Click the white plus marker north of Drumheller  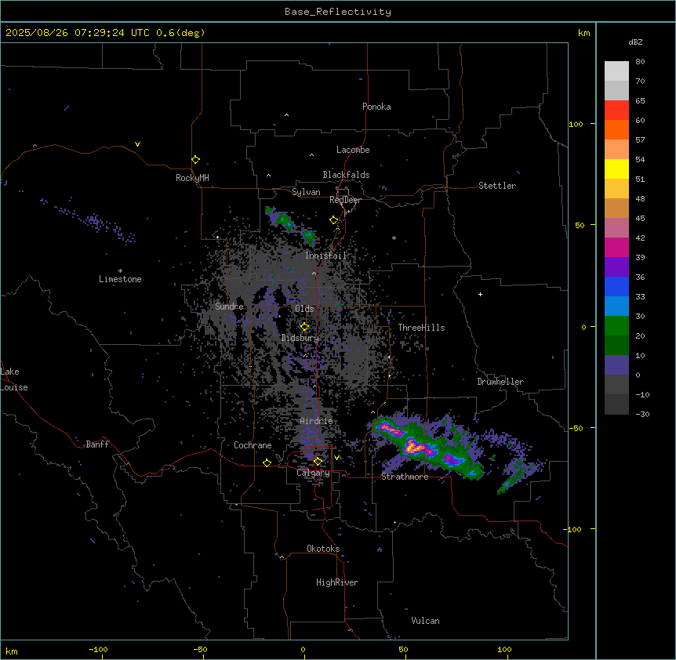click(x=480, y=294)
